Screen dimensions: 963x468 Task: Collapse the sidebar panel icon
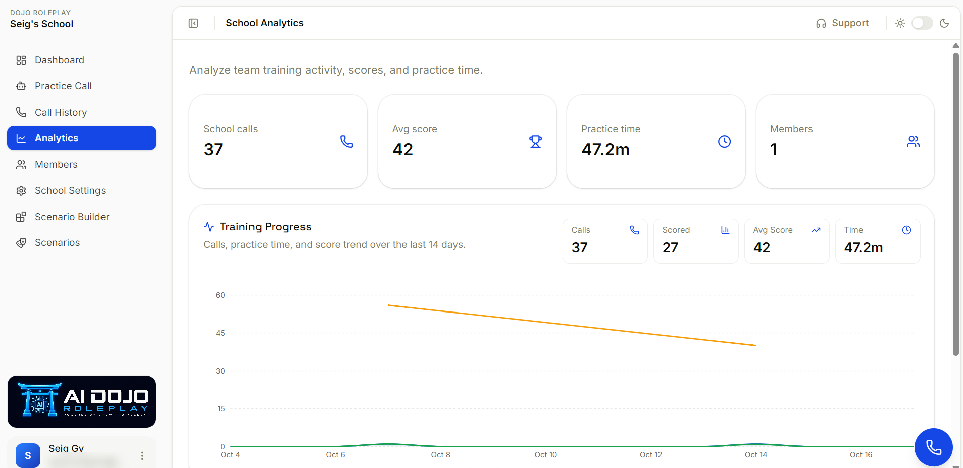pos(193,23)
